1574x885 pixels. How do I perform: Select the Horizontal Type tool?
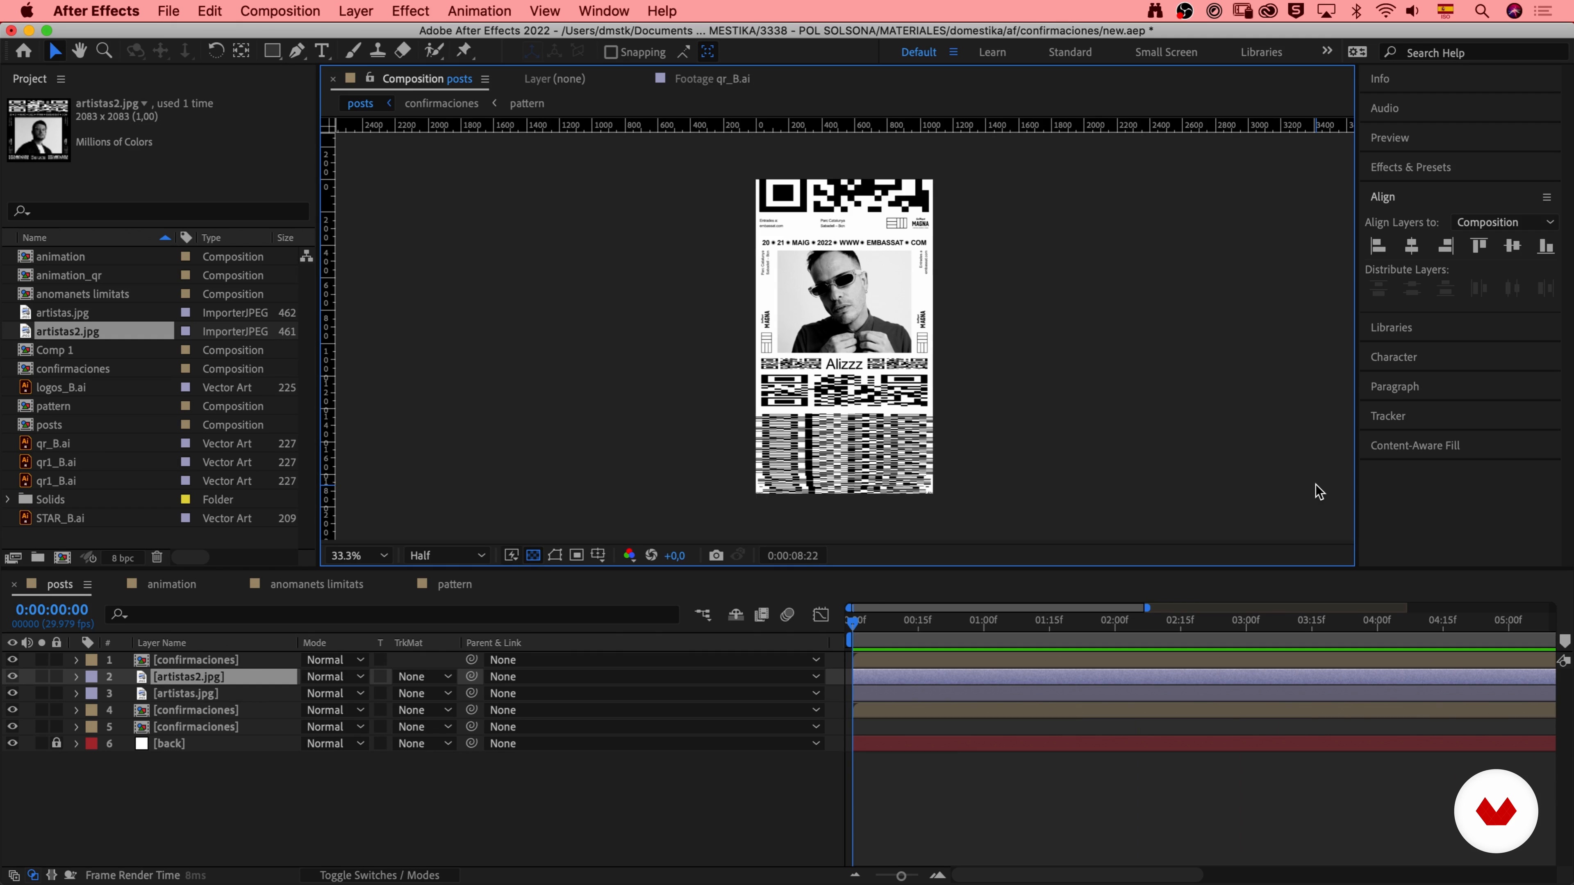322,51
